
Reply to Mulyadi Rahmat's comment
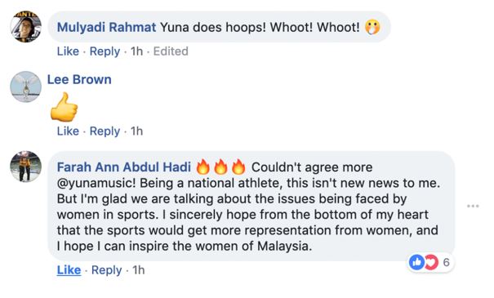pos(105,51)
